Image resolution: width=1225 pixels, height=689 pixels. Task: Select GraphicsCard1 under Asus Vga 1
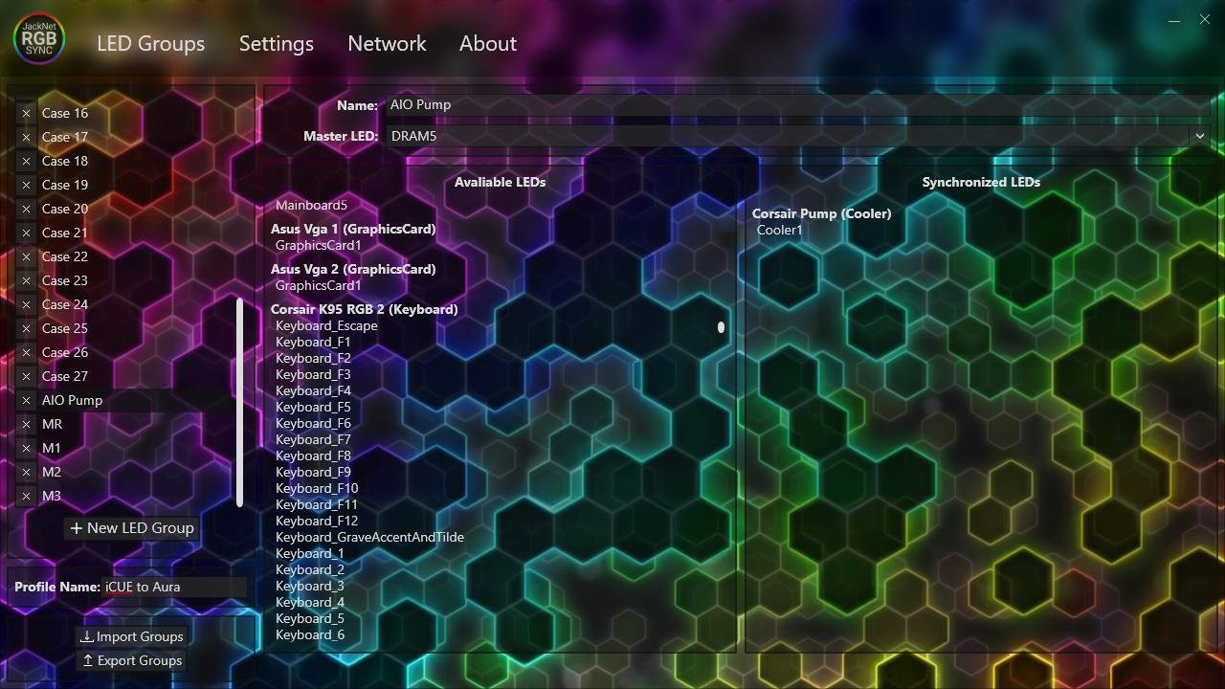click(319, 245)
